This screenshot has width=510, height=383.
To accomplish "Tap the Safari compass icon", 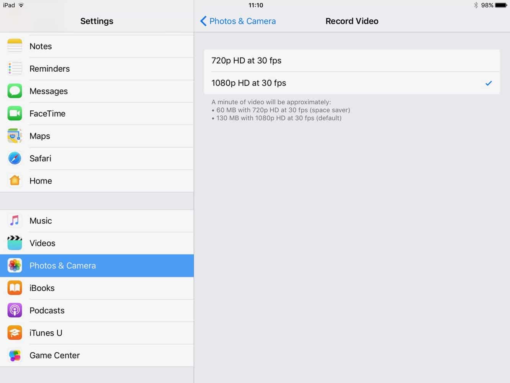I will 15,158.
